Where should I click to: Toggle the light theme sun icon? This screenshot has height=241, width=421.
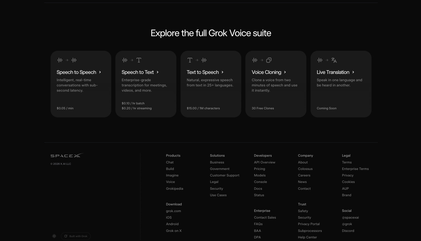point(54,236)
